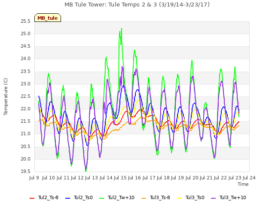Click the highest green peak above 25.0
Screen dimensions: 275x206
(x=122, y=29)
